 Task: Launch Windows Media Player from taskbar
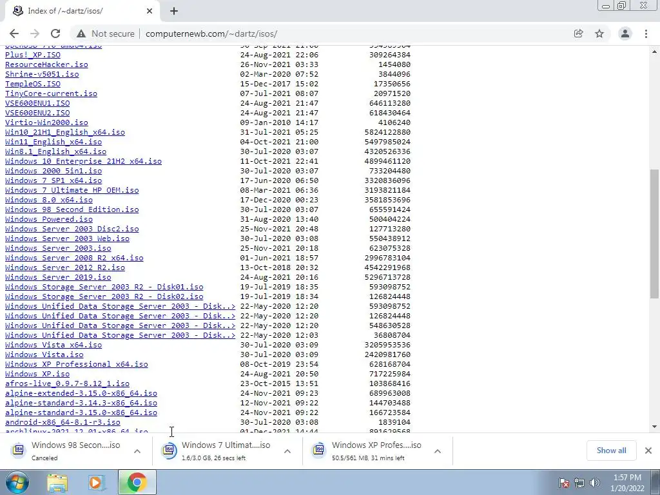97,482
